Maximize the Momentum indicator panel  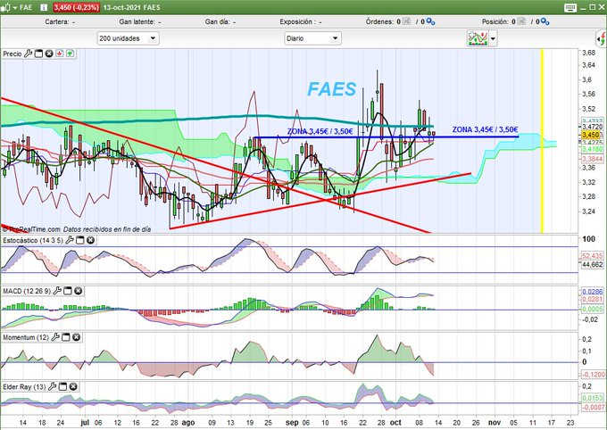(66, 337)
